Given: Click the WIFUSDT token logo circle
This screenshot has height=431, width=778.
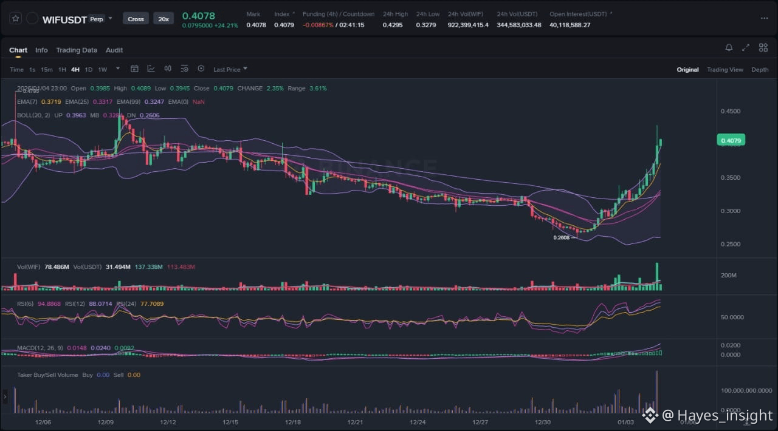Looking at the screenshot, I should click(32, 19).
